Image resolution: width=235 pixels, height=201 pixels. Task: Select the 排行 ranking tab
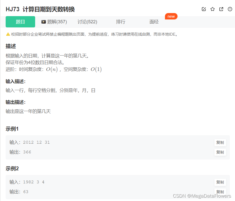pos(121,22)
